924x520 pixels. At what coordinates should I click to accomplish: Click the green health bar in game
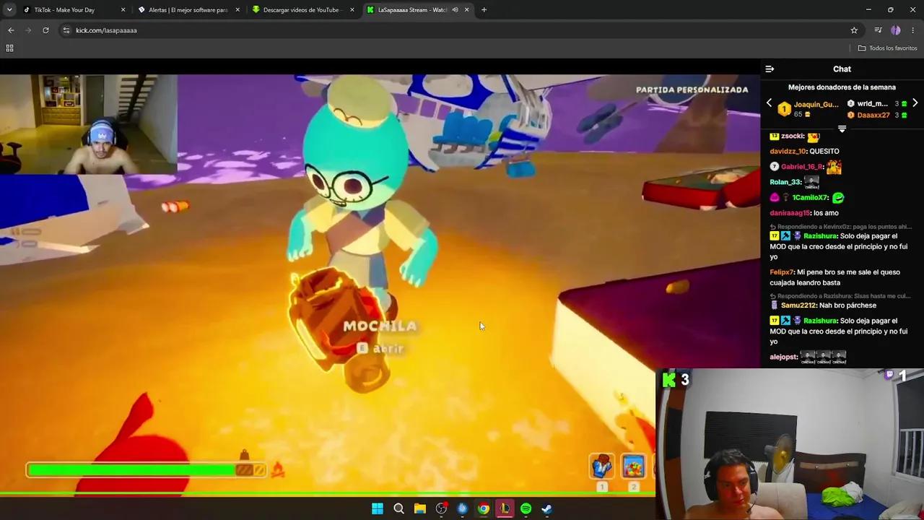147,470
